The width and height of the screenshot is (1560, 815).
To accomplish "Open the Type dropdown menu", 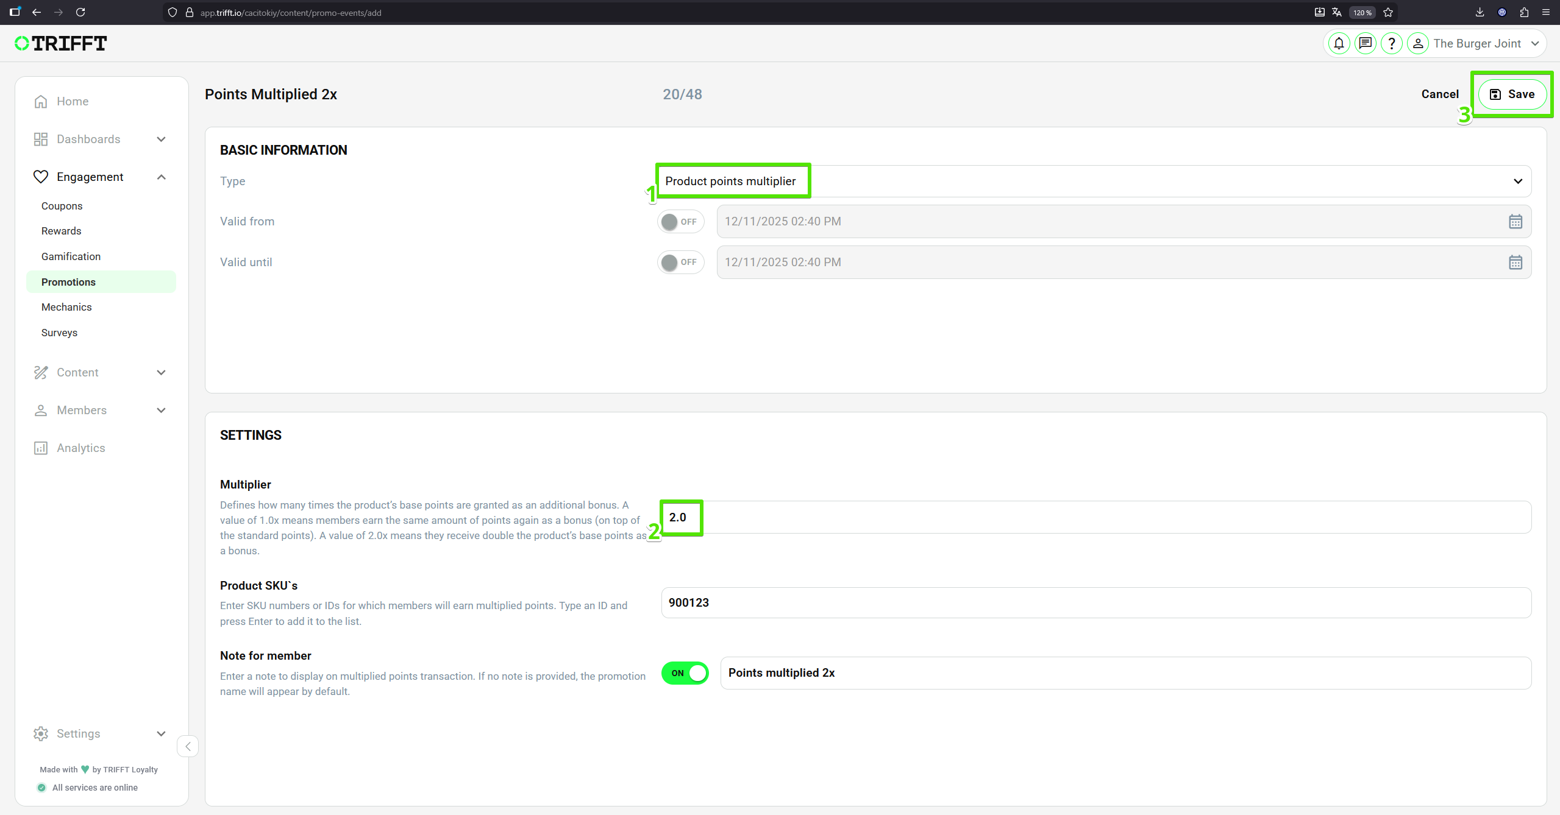I will pyautogui.click(x=1093, y=182).
